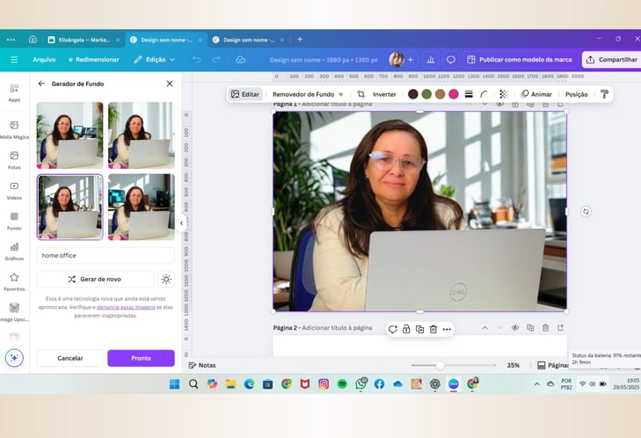
Task: Select the green color swatch
Action: tap(426, 94)
